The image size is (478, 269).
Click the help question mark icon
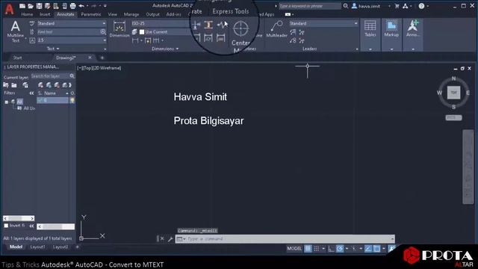click(x=421, y=6)
